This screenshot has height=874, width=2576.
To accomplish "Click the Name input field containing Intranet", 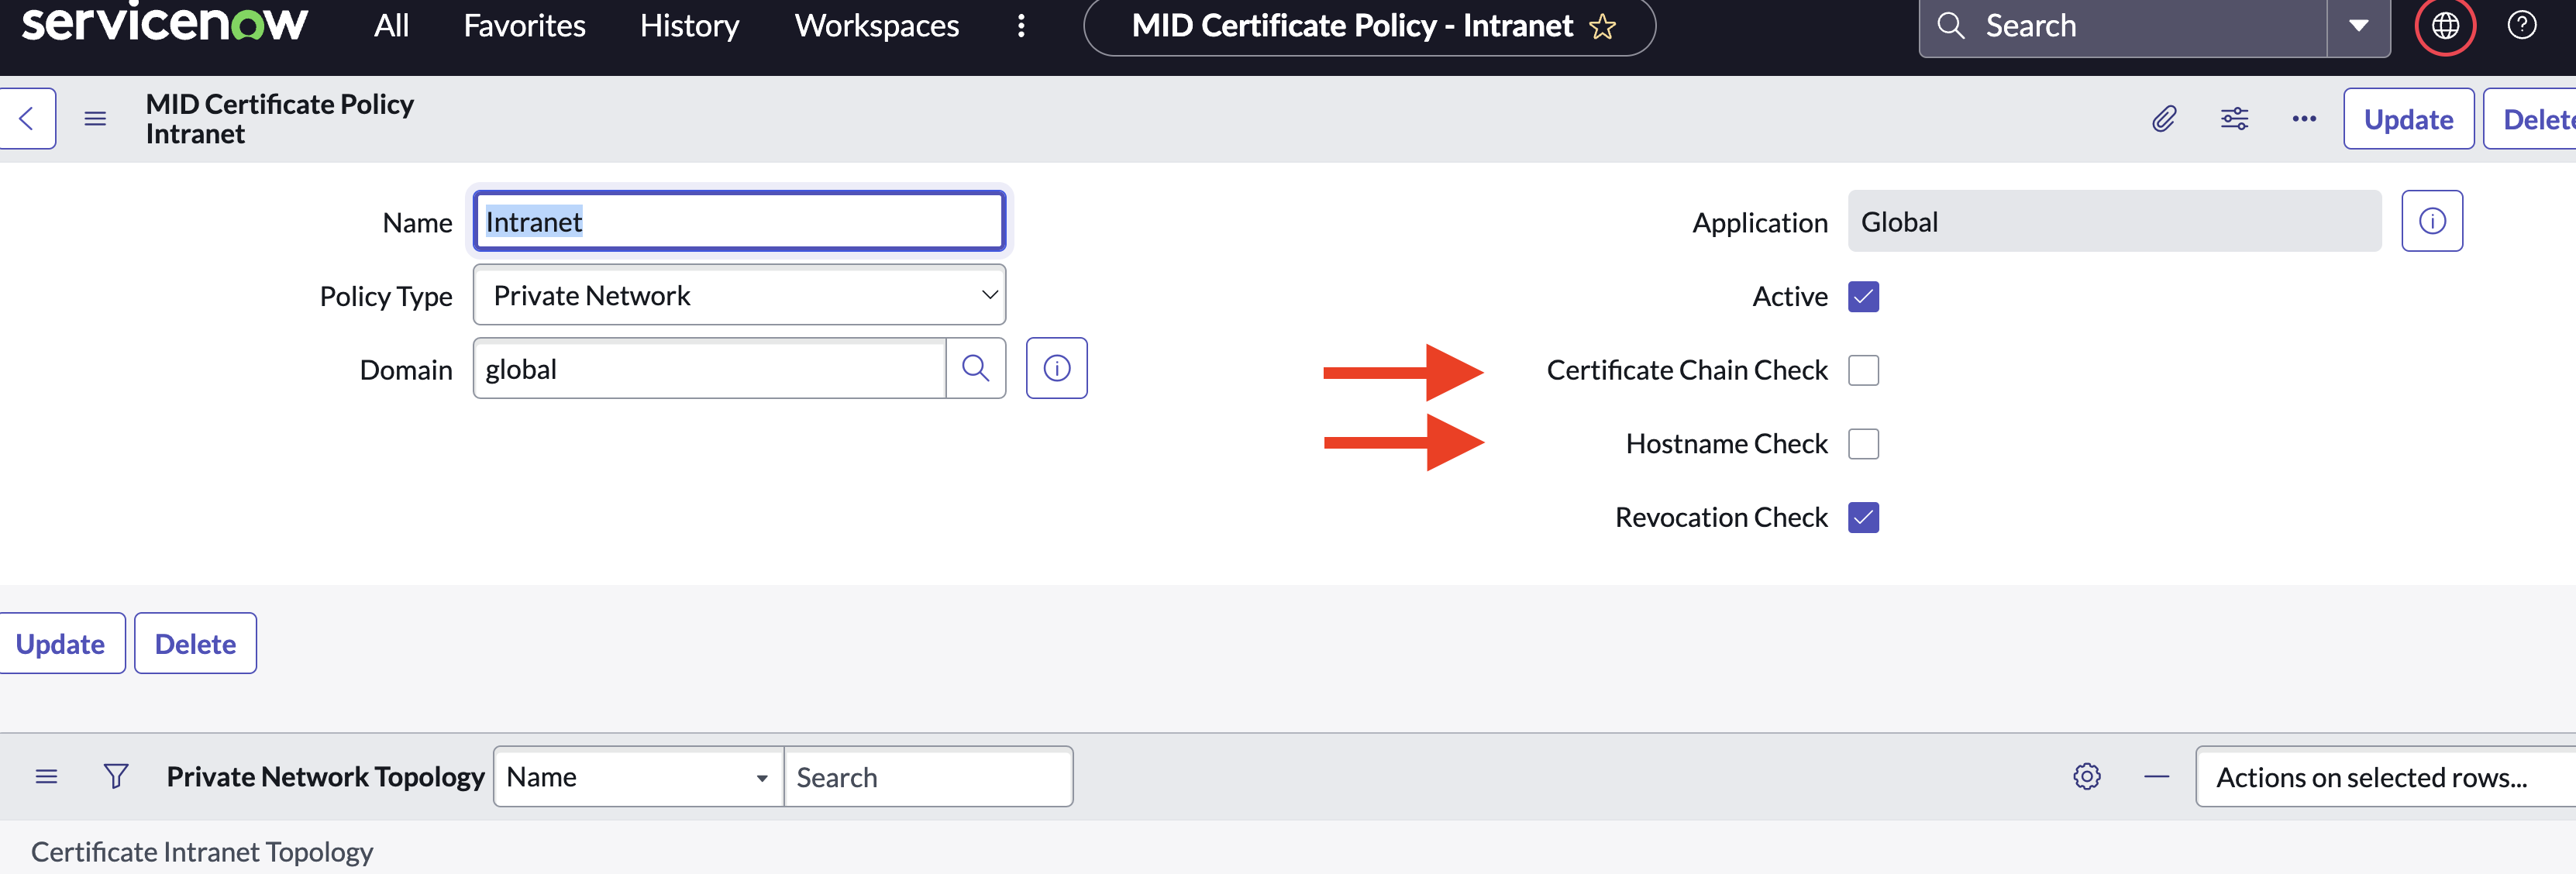I will pyautogui.click(x=739, y=221).
